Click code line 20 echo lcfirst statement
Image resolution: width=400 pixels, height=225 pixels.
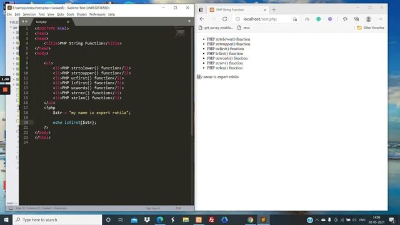[x=74, y=122]
